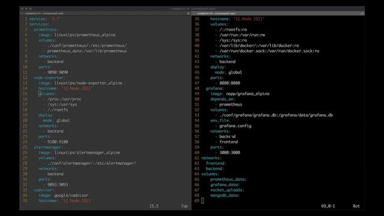Click "/var/run/docker.sock:/var/run/docker.sock:ro" entry

(269, 51)
